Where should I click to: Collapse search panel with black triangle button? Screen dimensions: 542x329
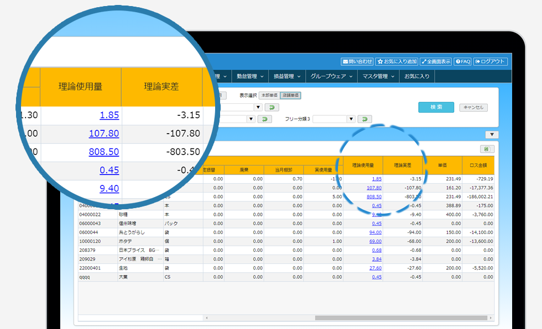[x=492, y=135]
